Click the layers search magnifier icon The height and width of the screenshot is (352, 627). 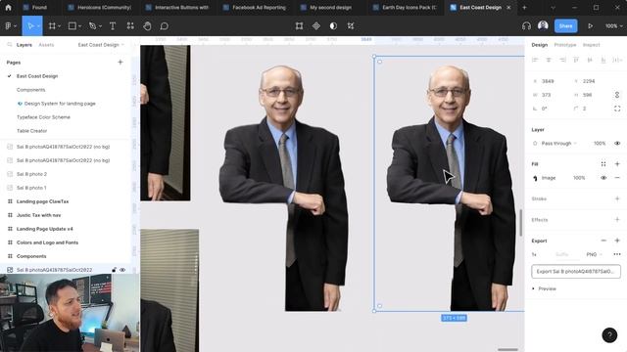tap(9, 45)
